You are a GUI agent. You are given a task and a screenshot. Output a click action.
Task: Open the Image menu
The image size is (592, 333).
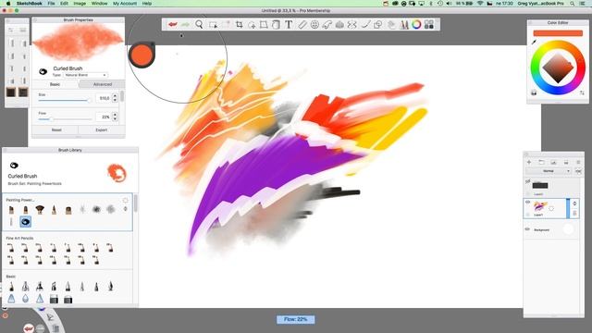pyautogui.click(x=80, y=3)
